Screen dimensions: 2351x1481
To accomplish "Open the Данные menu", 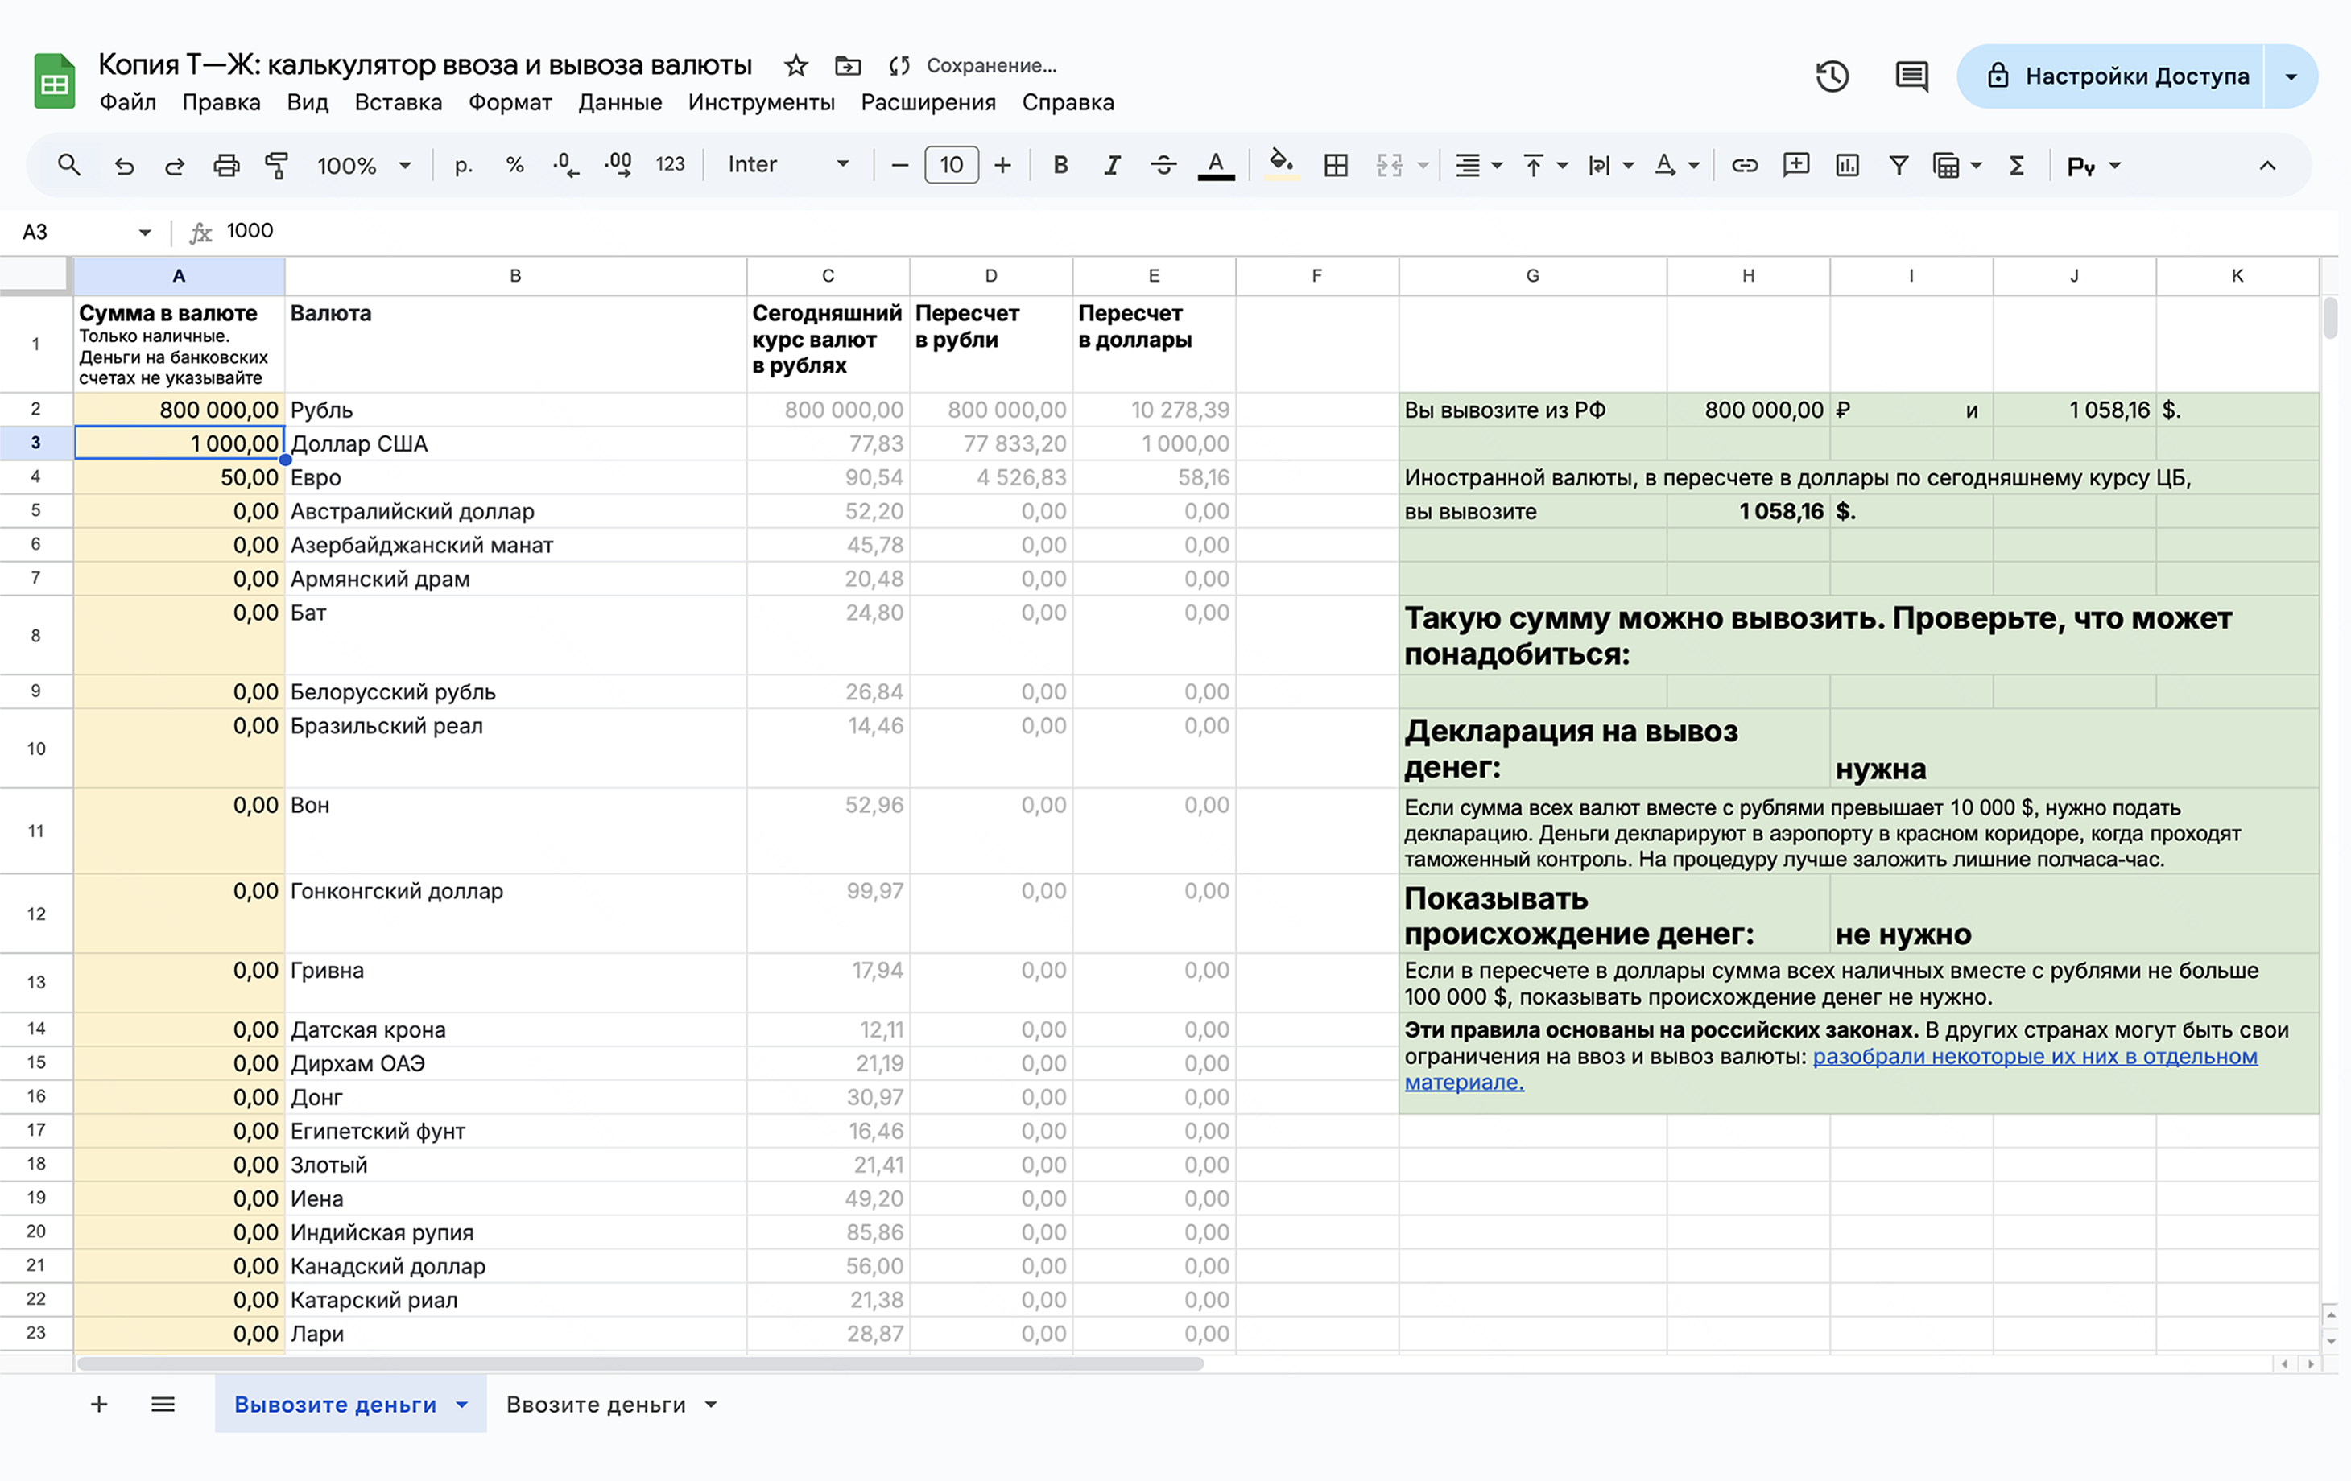I will (619, 102).
